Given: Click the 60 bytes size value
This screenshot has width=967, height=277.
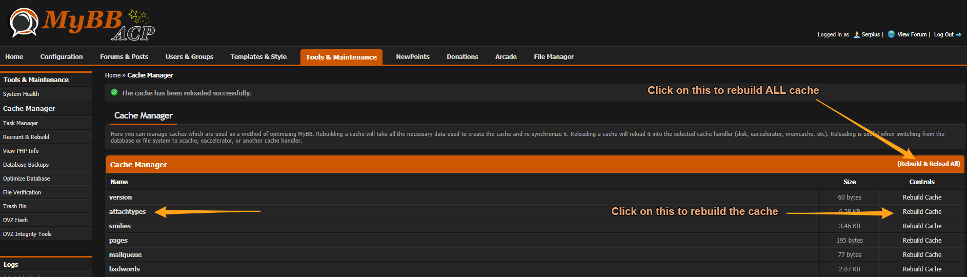Looking at the screenshot, I should (850, 197).
